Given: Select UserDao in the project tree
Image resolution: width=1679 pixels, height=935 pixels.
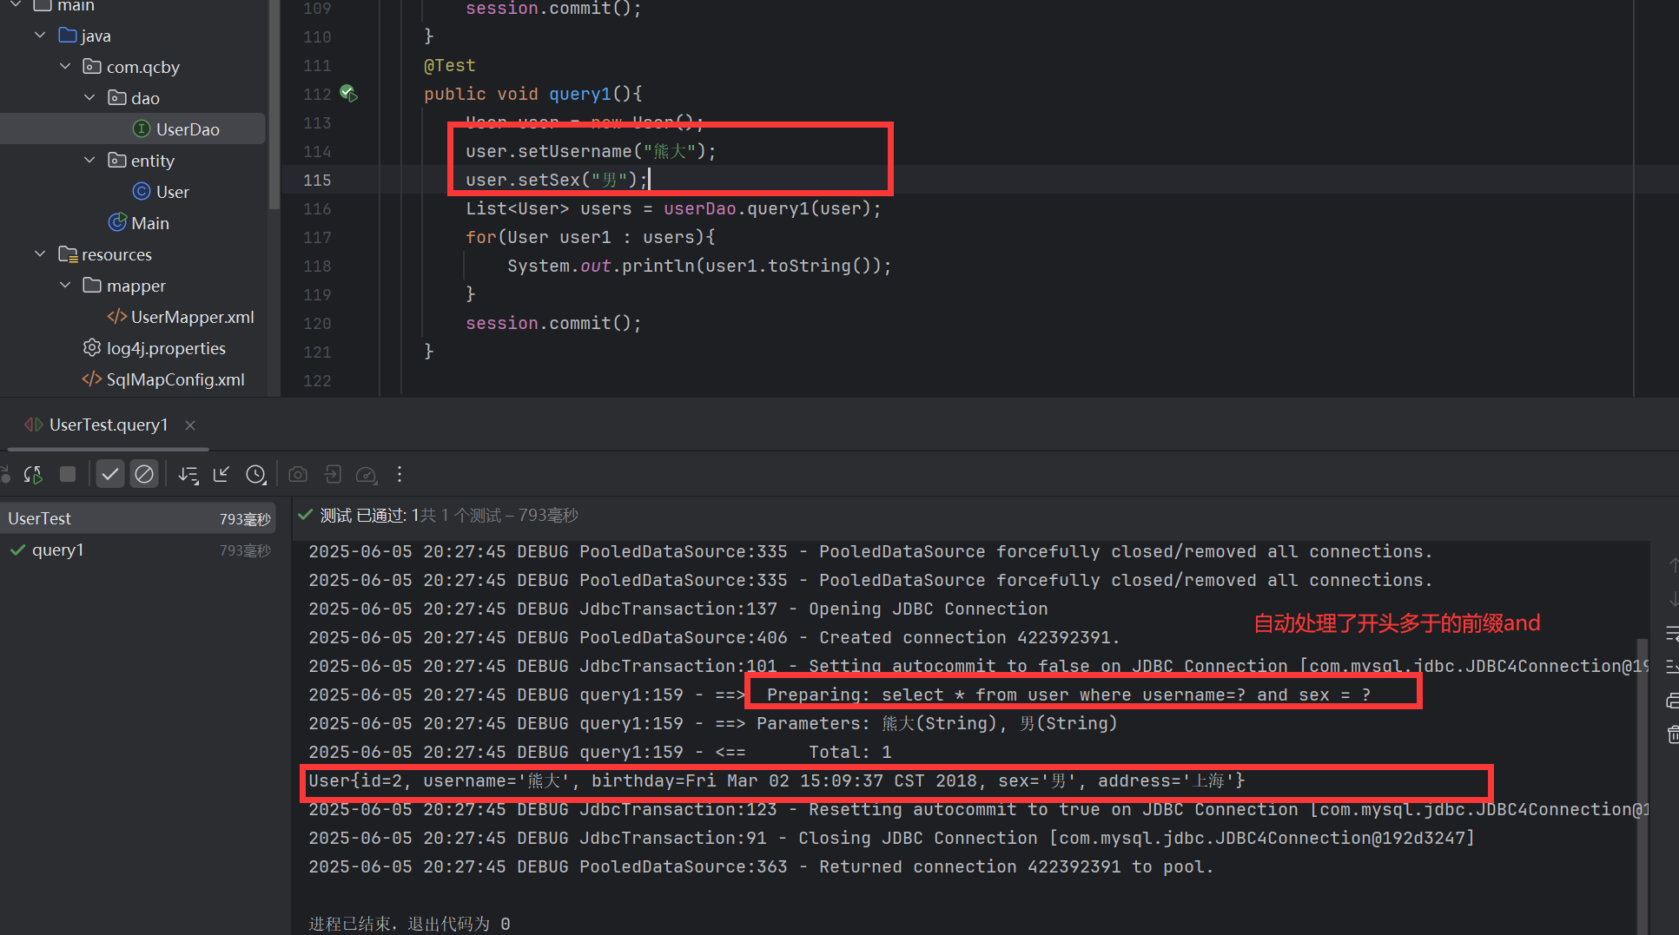Looking at the screenshot, I should coord(133,129).
